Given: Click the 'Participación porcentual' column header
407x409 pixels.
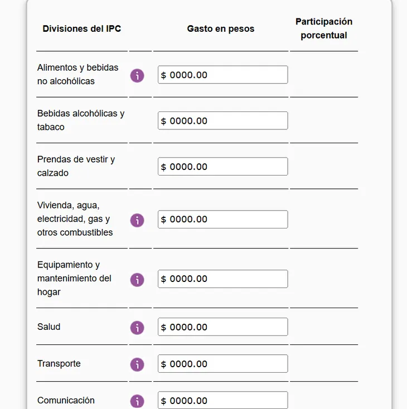Looking at the screenshot, I should click(324, 28).
